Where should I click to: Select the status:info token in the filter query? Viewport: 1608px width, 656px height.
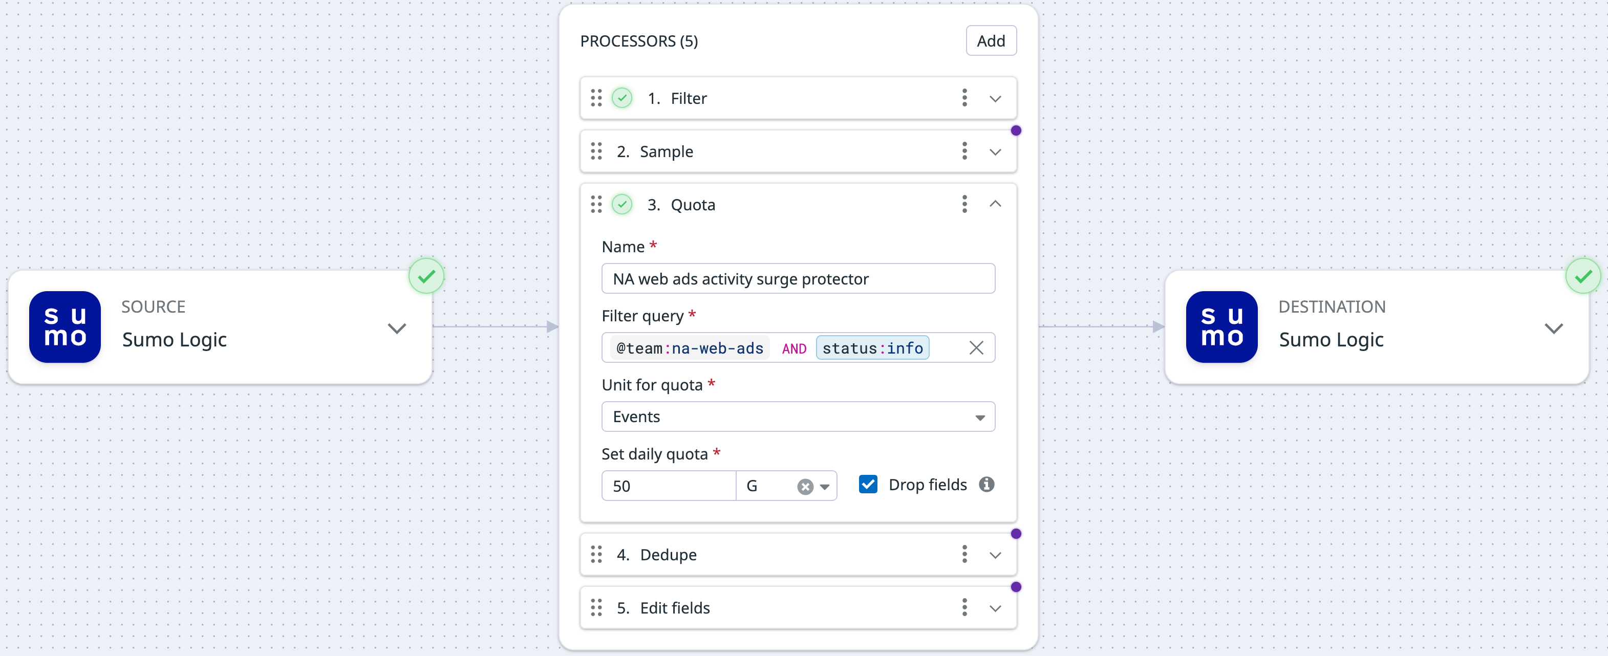coord(873,347)
